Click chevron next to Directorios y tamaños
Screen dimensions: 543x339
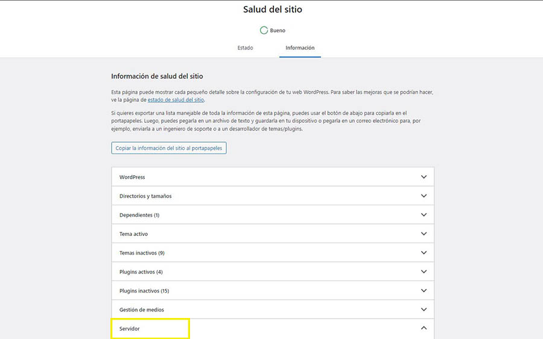tap(424, 196)
